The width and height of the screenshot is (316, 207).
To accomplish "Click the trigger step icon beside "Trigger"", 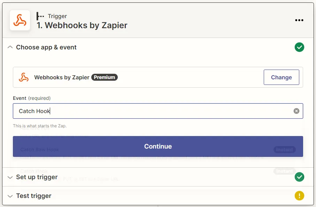I will tap(40, 16).
